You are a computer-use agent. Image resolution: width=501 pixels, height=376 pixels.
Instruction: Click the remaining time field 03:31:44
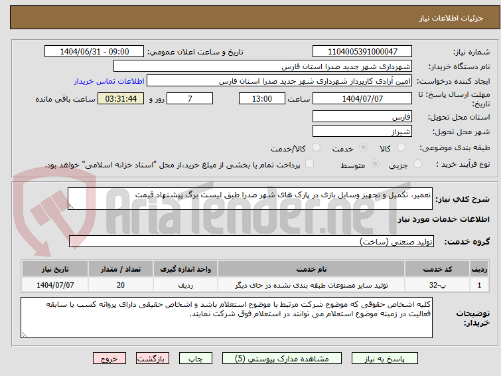[121, 98]
